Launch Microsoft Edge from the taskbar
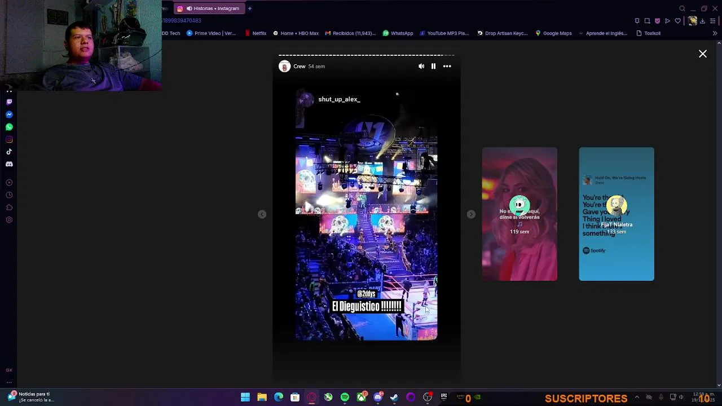The height and width of the screenshot is (406, 722). 279,398
